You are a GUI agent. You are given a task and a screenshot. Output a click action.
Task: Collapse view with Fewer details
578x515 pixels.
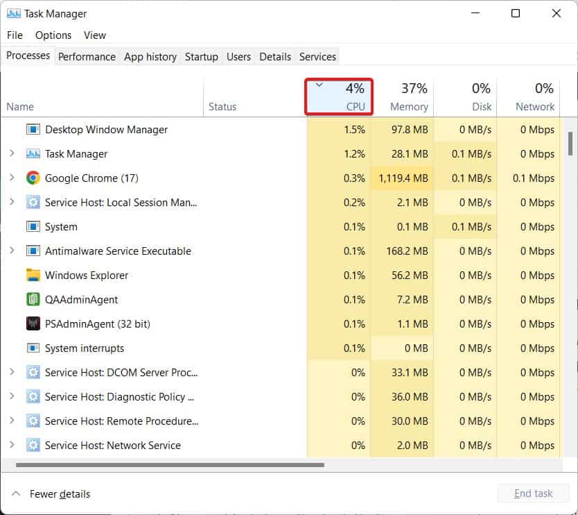(x=51, y=494)
